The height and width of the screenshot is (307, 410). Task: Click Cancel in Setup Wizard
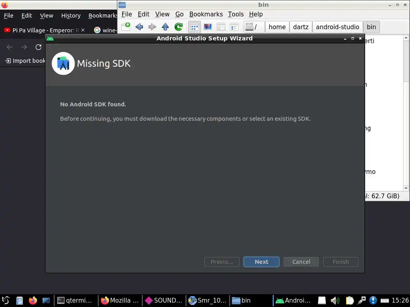pos(301,261)
